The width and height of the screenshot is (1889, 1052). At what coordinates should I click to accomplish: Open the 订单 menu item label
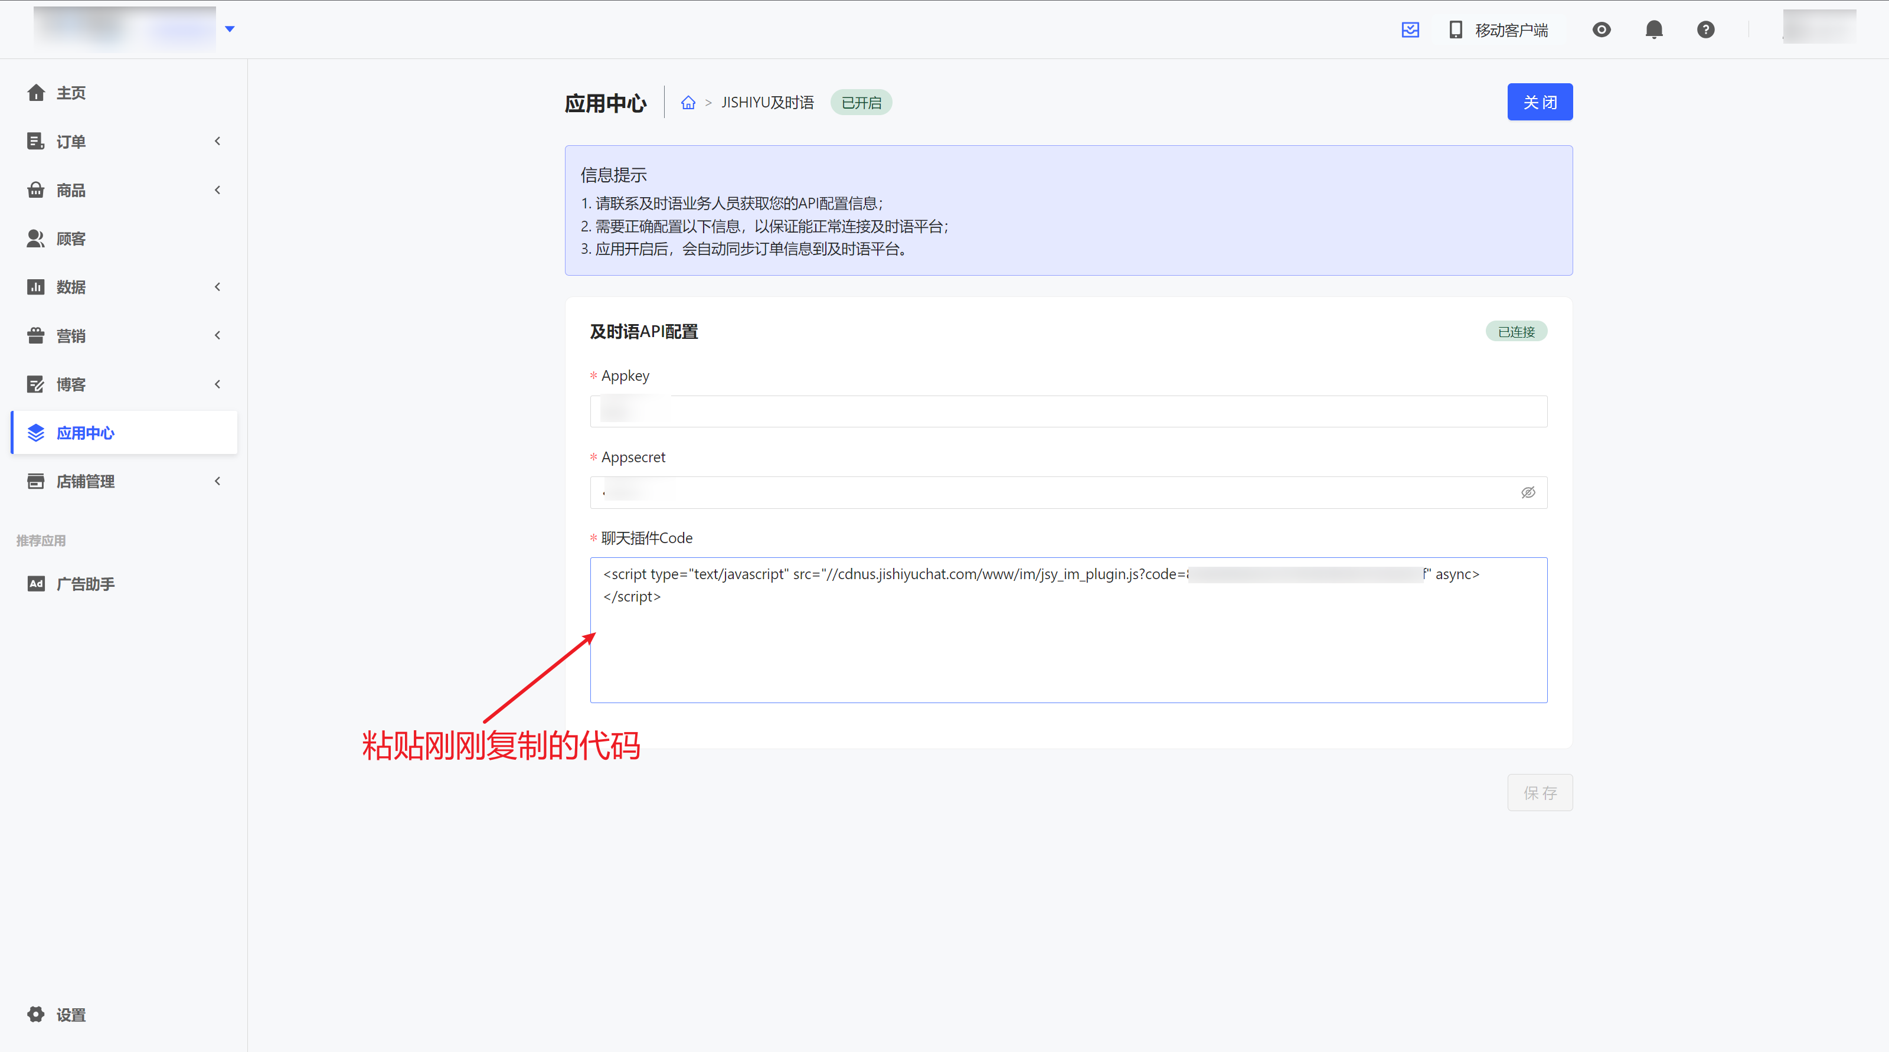(x=71, y=142)
